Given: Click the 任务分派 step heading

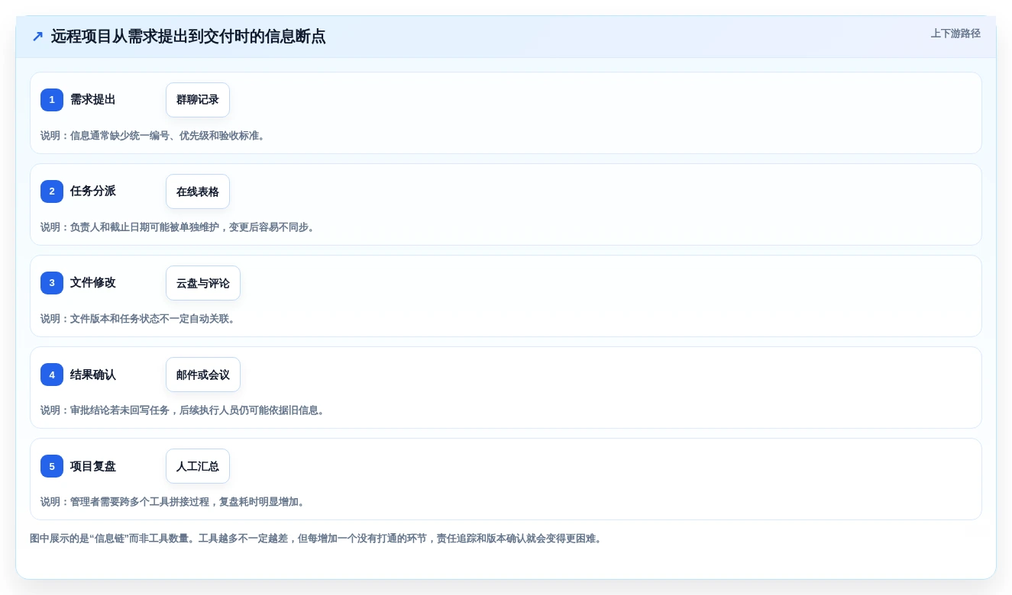Looking at the screenshot, I should pos(93,191).
